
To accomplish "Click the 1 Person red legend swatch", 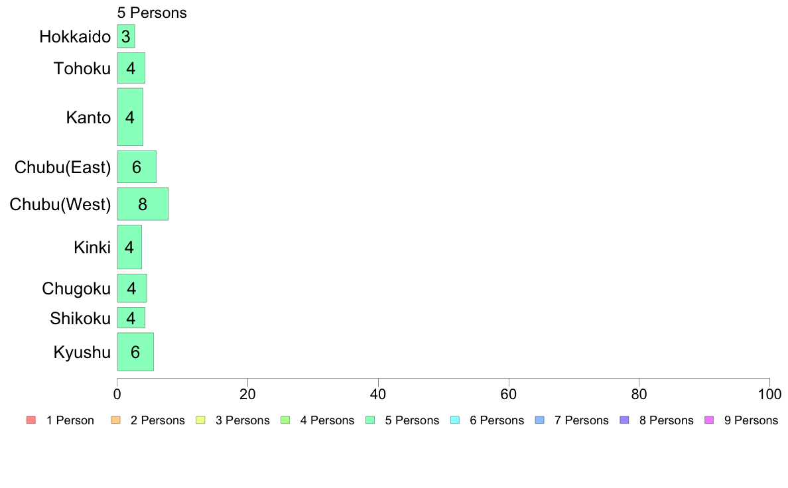I will point(31,420).
